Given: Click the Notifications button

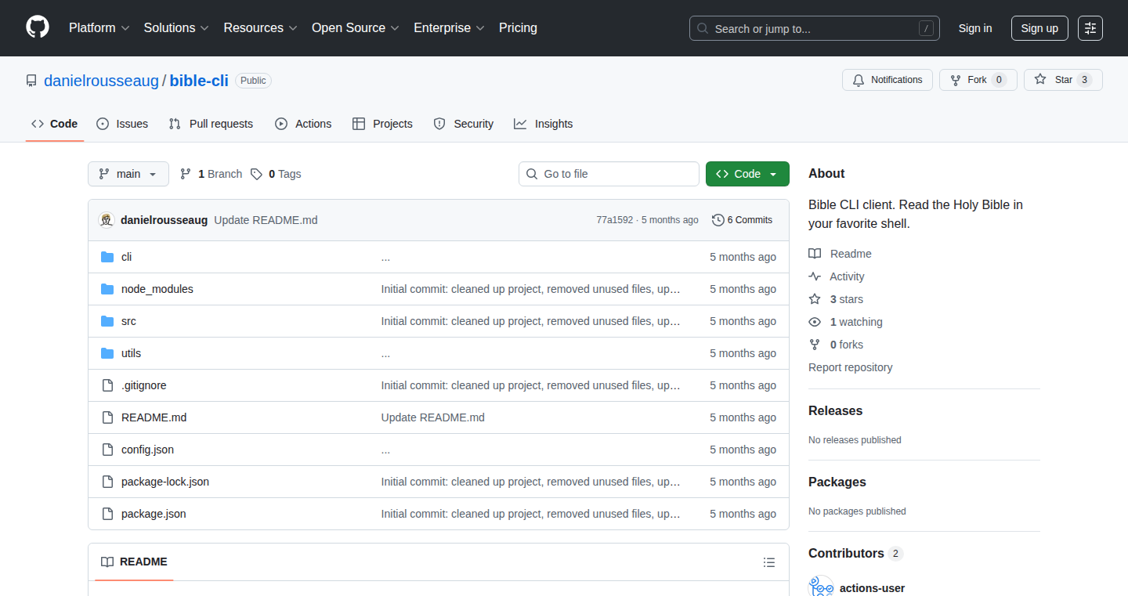Looking at the screenshot, I should (x=888, y=80).
